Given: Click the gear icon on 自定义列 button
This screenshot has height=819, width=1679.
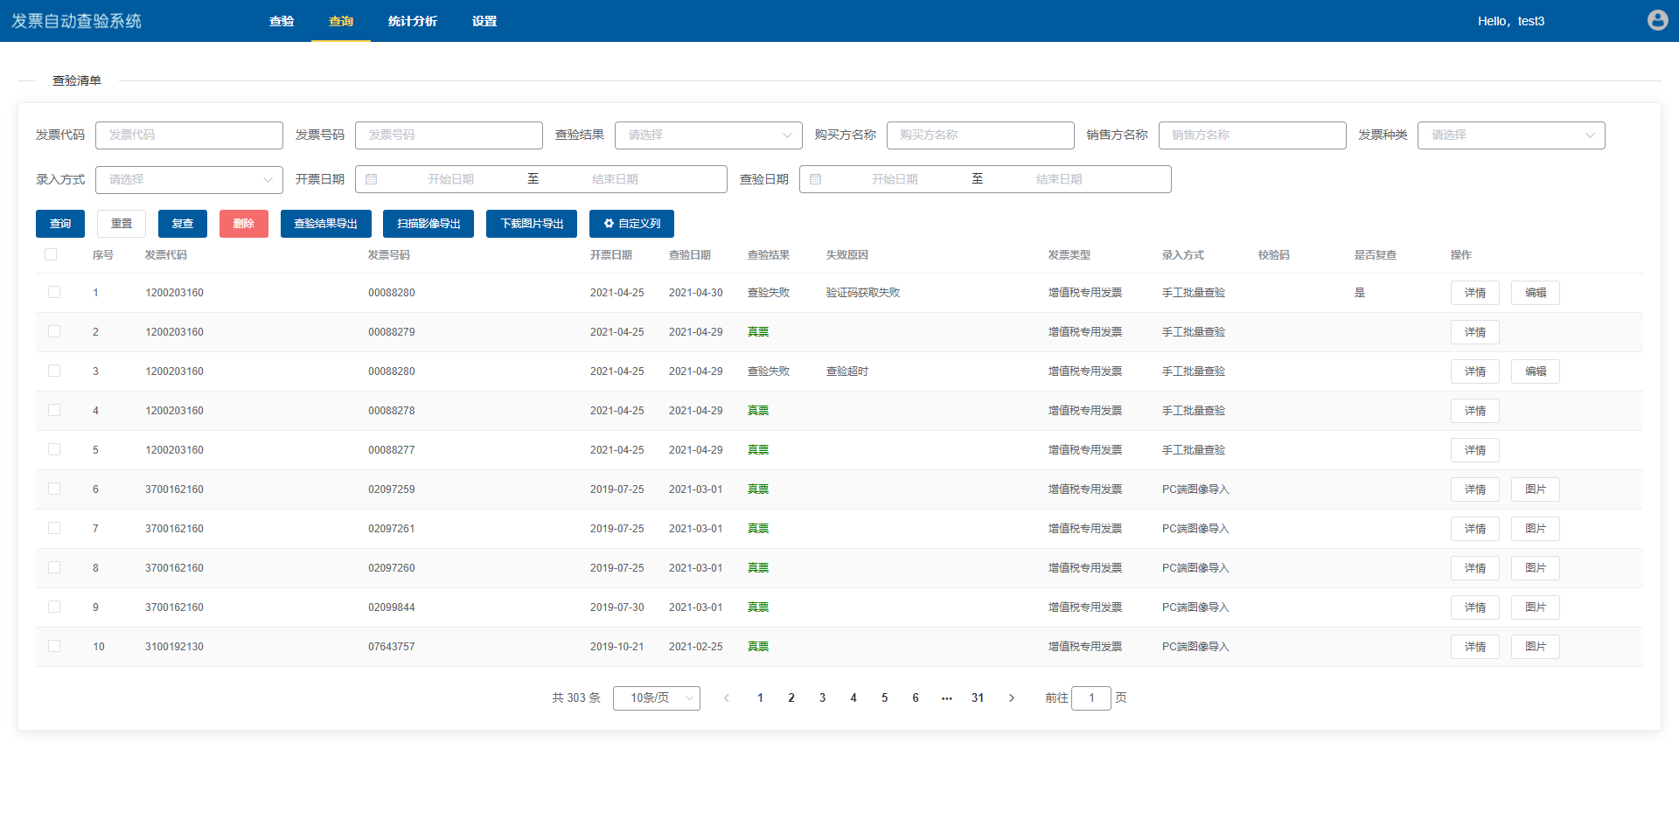Looking at the screenshot, I should click(x=609, y=224).
